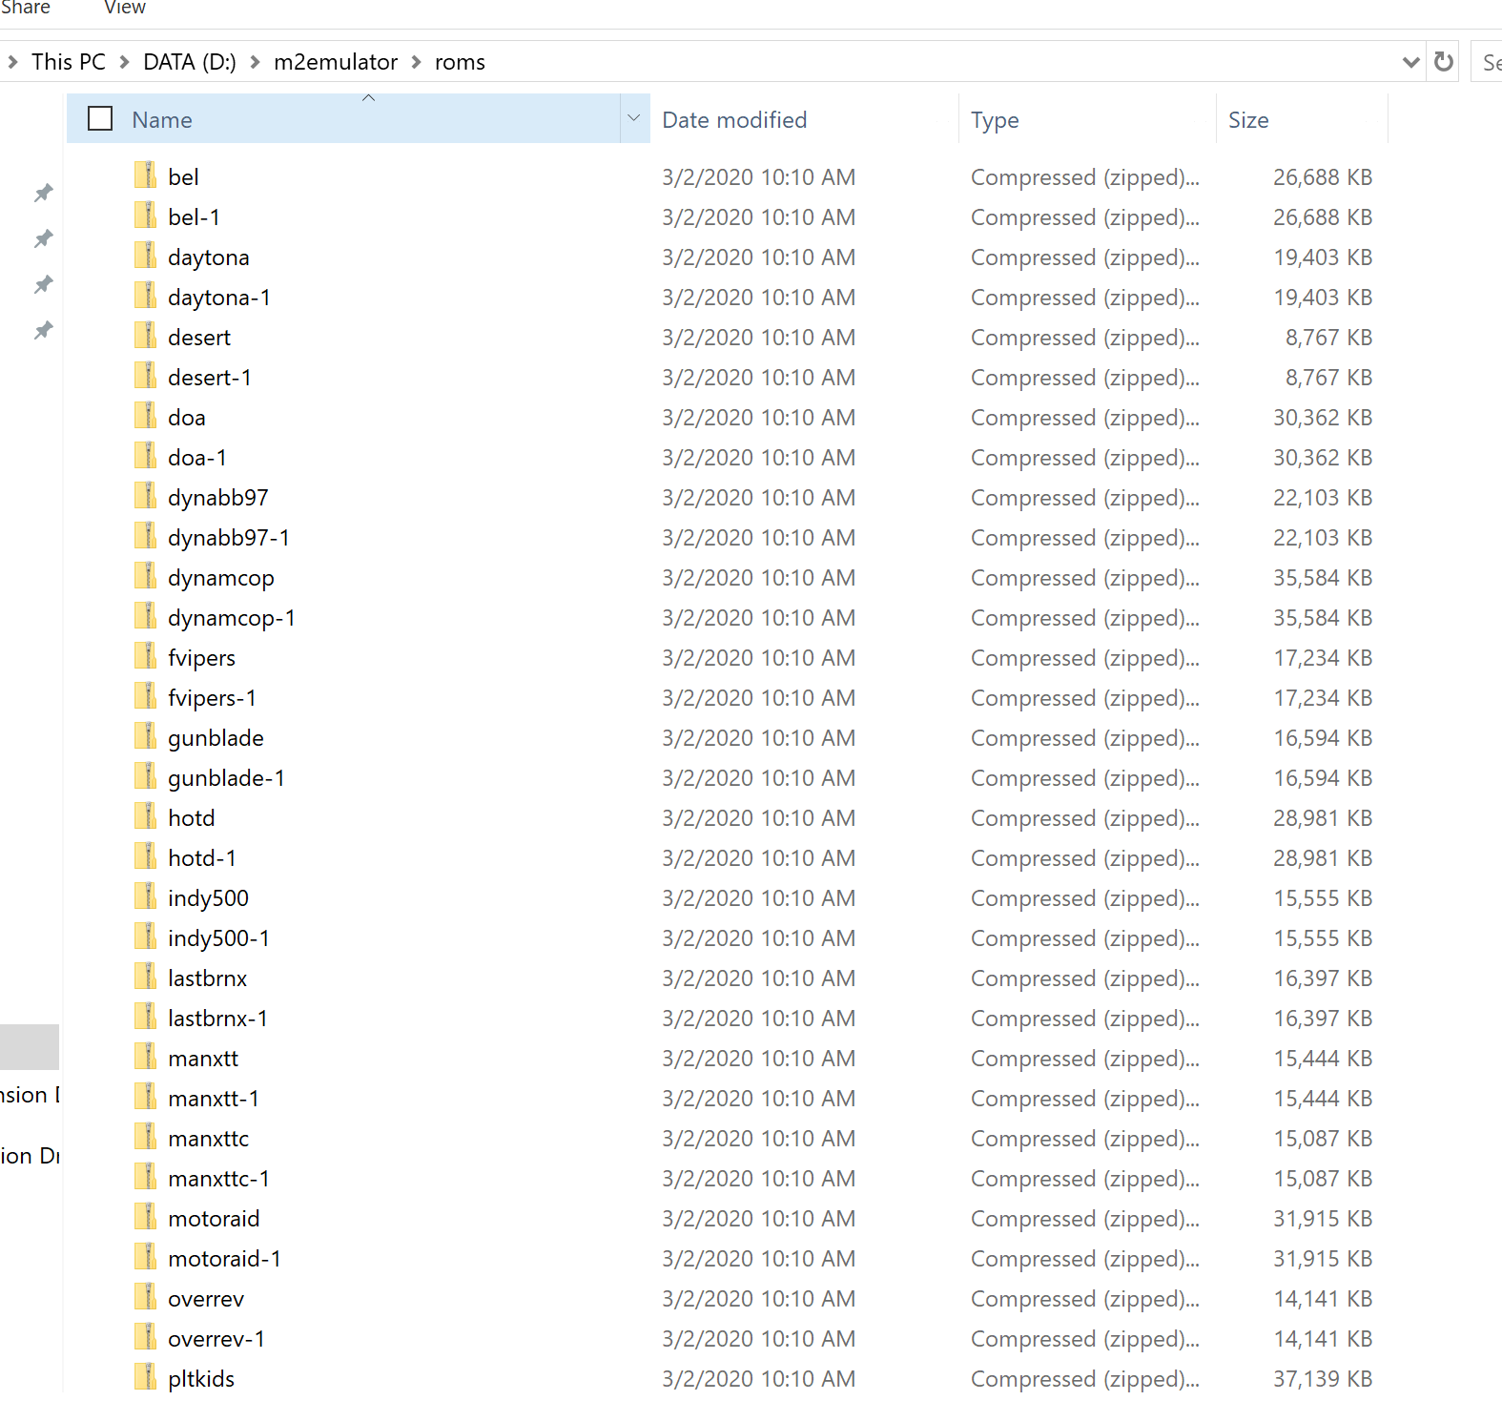
Task: Click the 37,139 KB size value
Action: [1323, 1378]
